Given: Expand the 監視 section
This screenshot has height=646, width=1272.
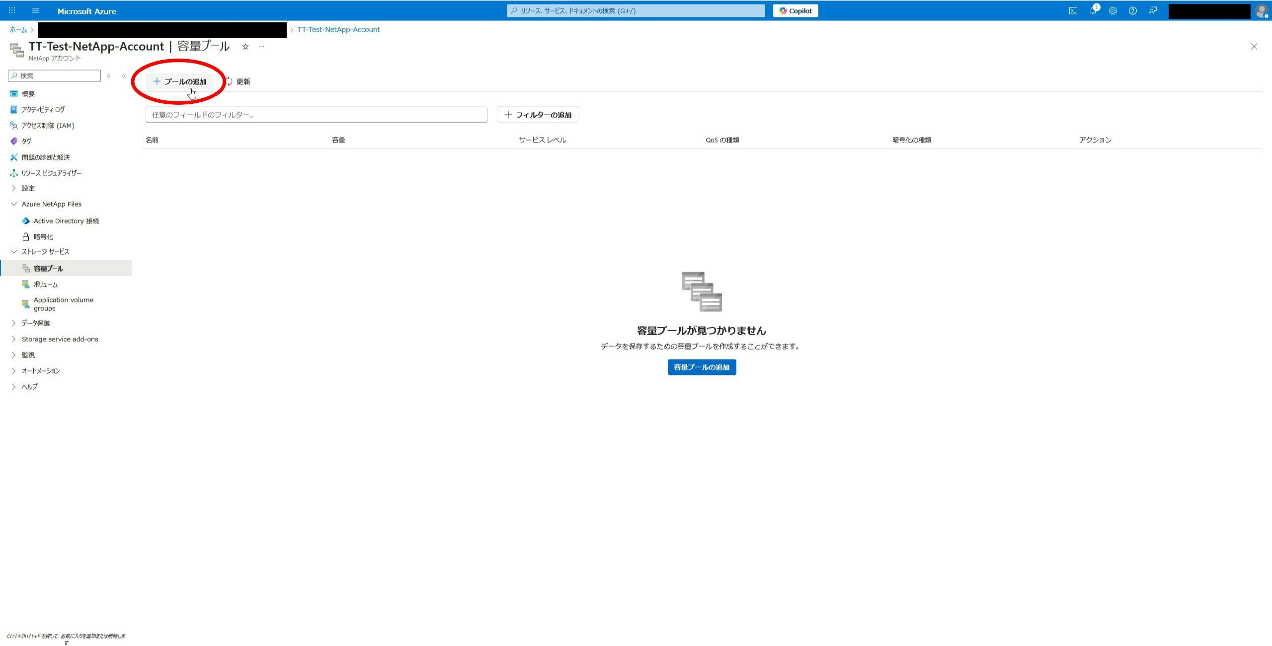Looking at the screenshot, I should click(28, 355).
